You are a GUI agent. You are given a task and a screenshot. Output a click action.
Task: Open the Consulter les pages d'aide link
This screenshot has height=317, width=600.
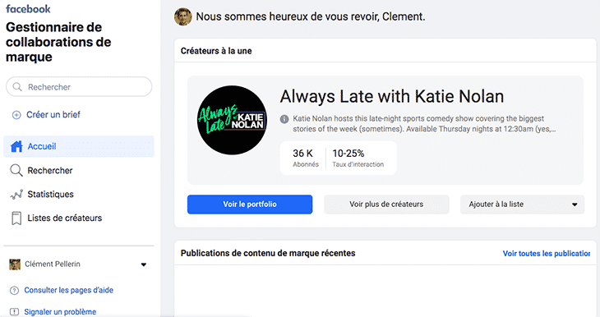(x=69, y=290)
